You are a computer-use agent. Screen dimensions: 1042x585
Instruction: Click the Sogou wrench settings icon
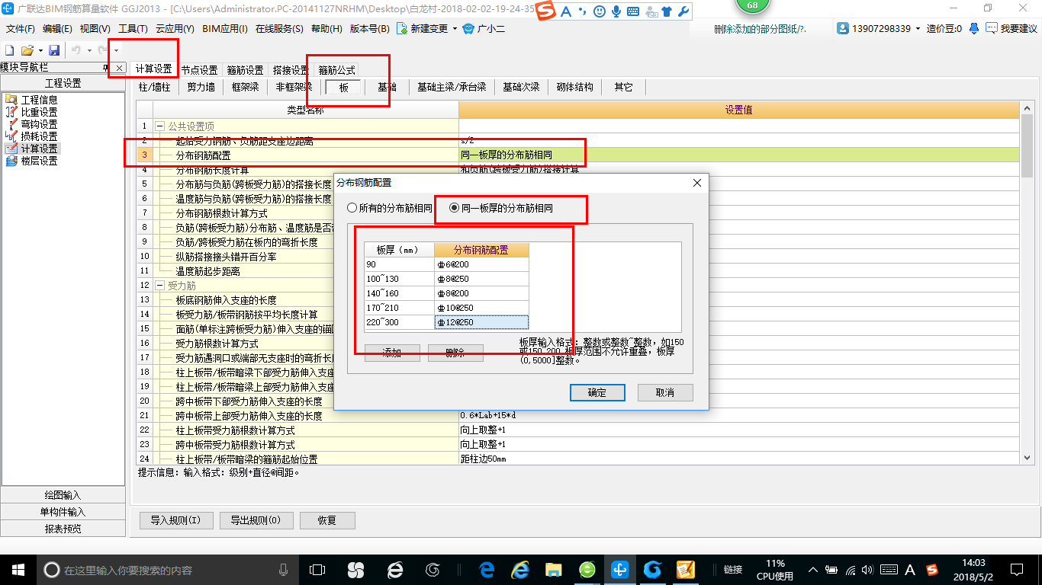683,11
